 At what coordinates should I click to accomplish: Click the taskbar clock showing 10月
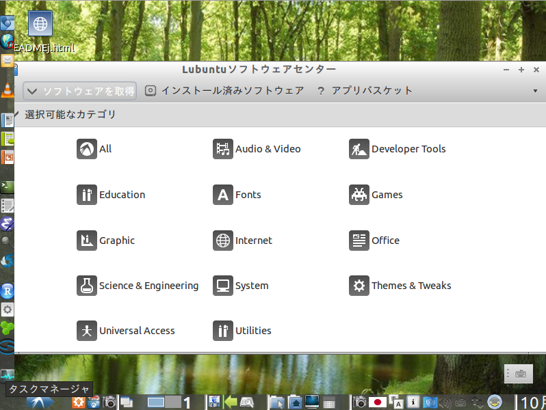532,402
